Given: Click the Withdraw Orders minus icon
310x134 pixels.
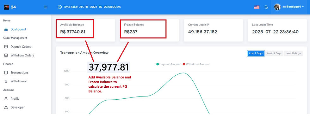Looking at the screenshot, I should pyautogui.click(x=6, y=55).
